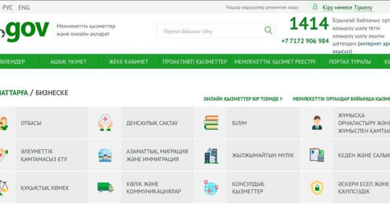The image size is (390, 219).
Task: Click the 1414 phone number
Action: click(309, 23)
